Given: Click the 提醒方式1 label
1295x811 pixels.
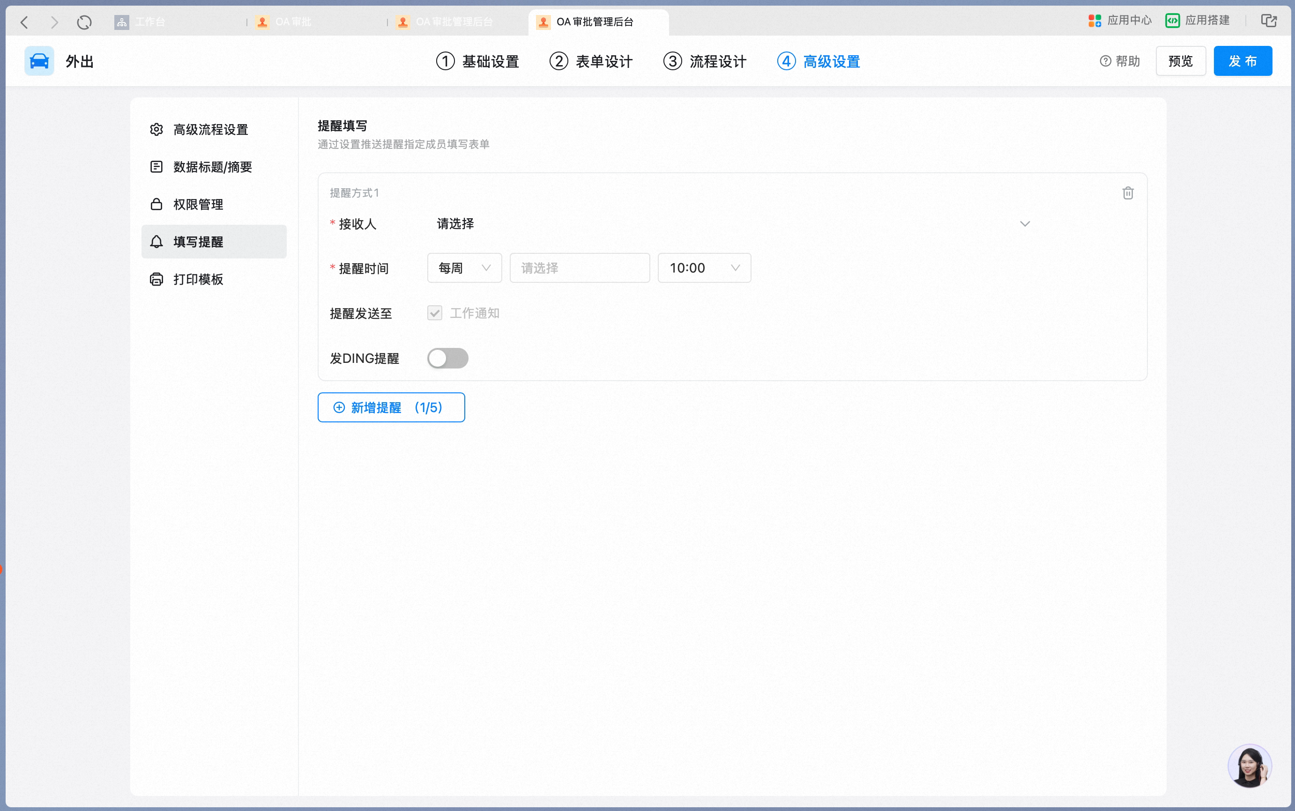Looking at the screenshot, I should point(354,192).
